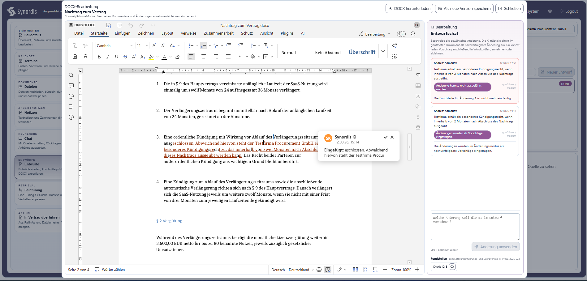Toggle fit to width view
This screenshot has width=587, height=281.
375,270
